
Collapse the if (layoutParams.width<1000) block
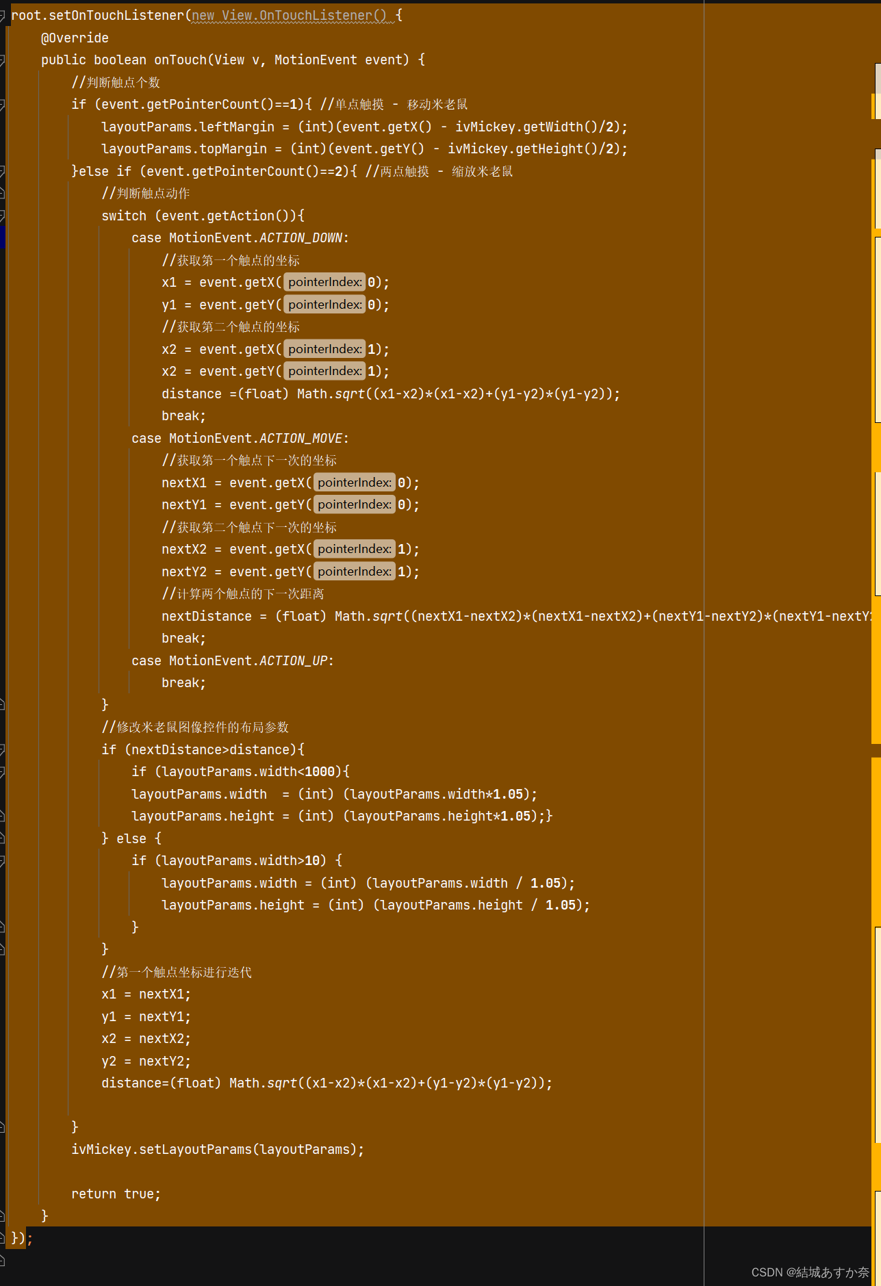pyautogui.click(x=2, y=772)
